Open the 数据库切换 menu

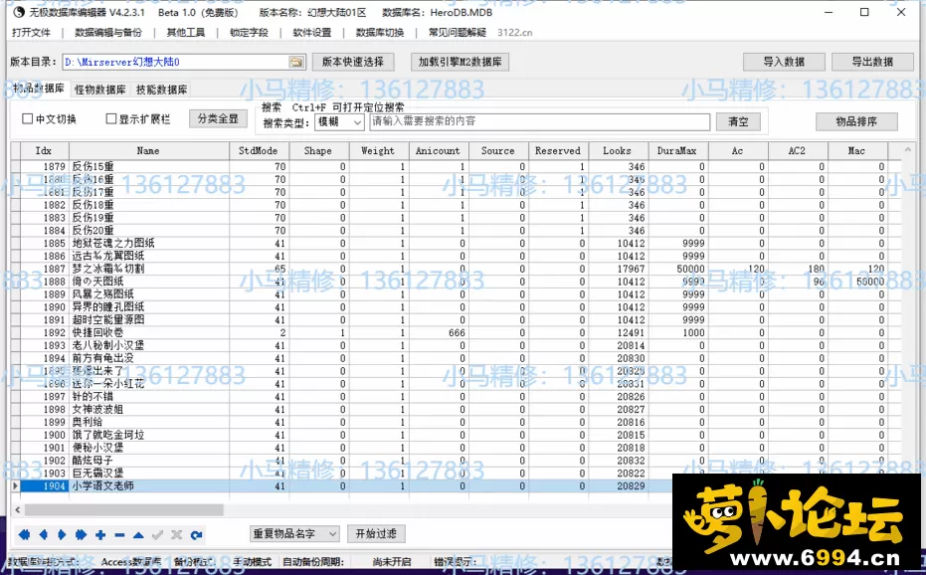[380, 33]
